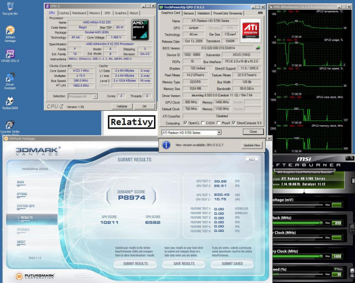This screenshot has height=283, width=355.
Task: Select the Results section in 3DMark sidebar
Action: (x=31, y=219)
